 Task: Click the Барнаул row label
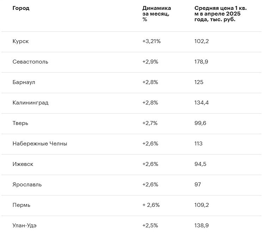pyautogui.click(x=24, y=82)
